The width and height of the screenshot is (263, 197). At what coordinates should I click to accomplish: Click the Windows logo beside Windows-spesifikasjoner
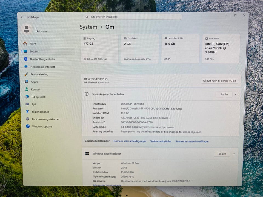point(87,153)
